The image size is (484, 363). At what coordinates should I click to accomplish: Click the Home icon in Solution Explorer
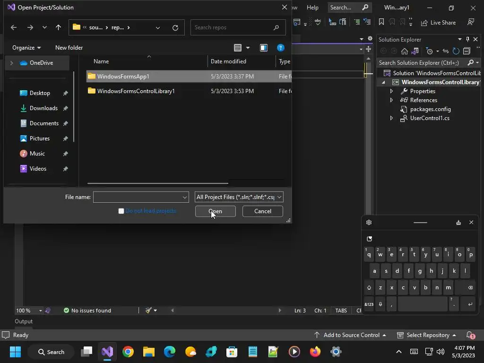(405, 51)
